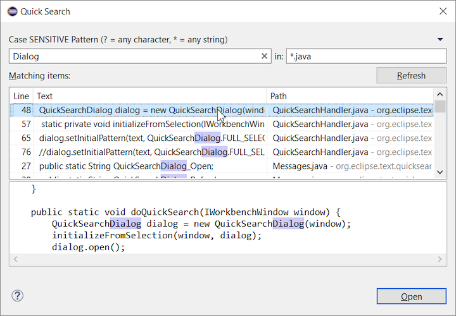Select the line 27 Messages.java result
The height and width of the screenshot is (316, 456).
tap(151, 166)
